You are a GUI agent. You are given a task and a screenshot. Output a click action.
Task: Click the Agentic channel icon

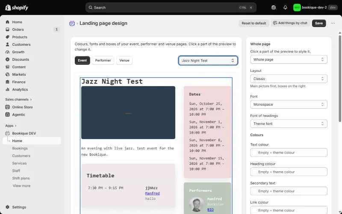8,114
